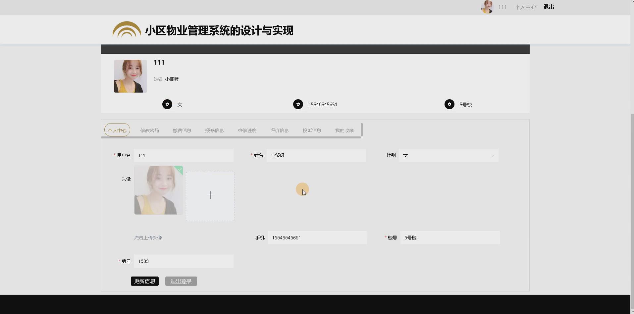
Task: Click the plus icon to upload a new avatar
Action: [x=210, y=195]
